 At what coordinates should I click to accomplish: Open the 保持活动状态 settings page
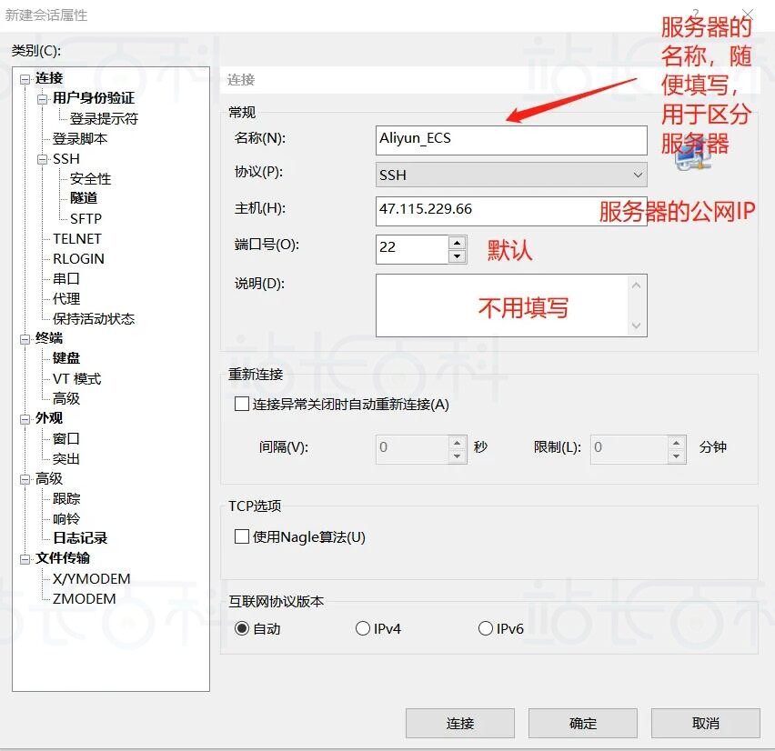pos(94,319)
